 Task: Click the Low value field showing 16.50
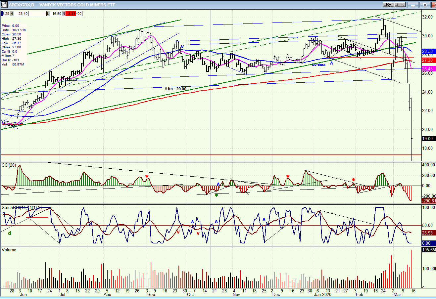point(56,14)
